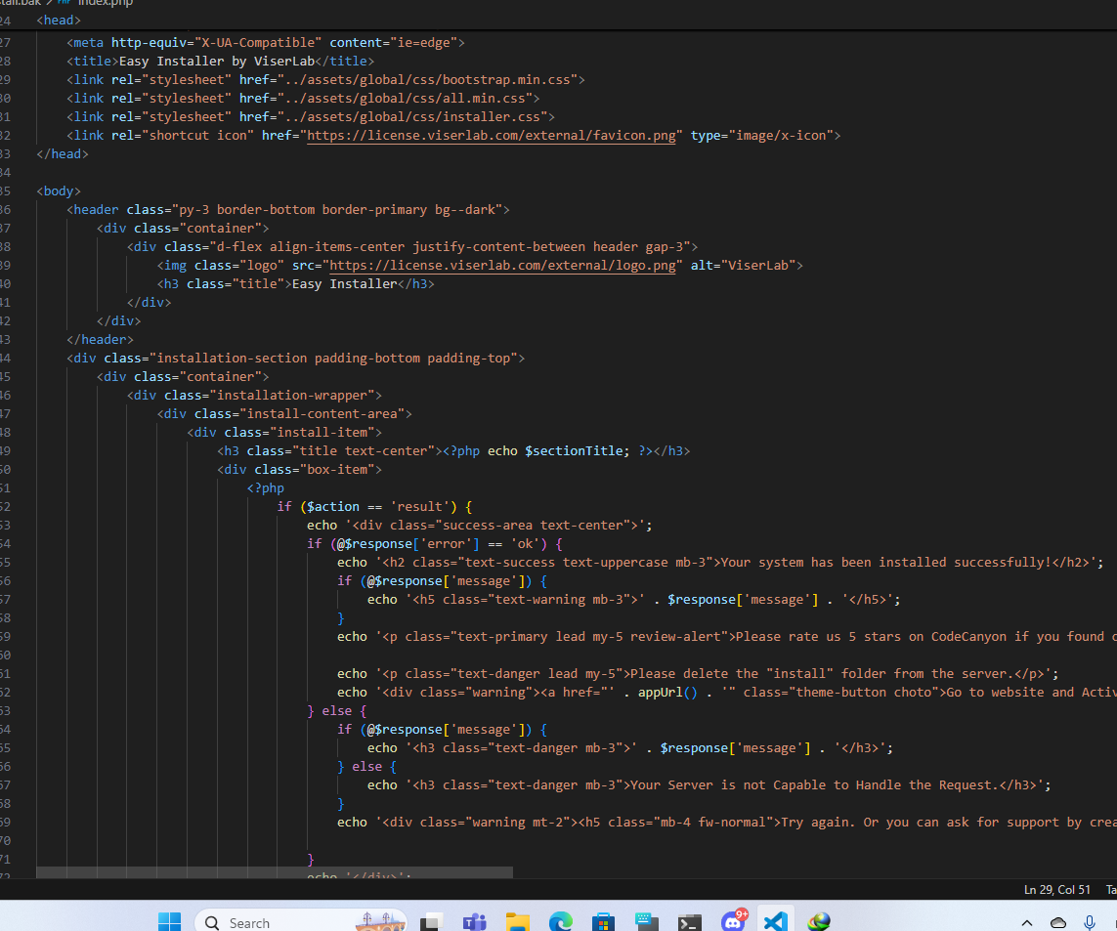
Task: Open the Windows Start menu
Action: 169,921
